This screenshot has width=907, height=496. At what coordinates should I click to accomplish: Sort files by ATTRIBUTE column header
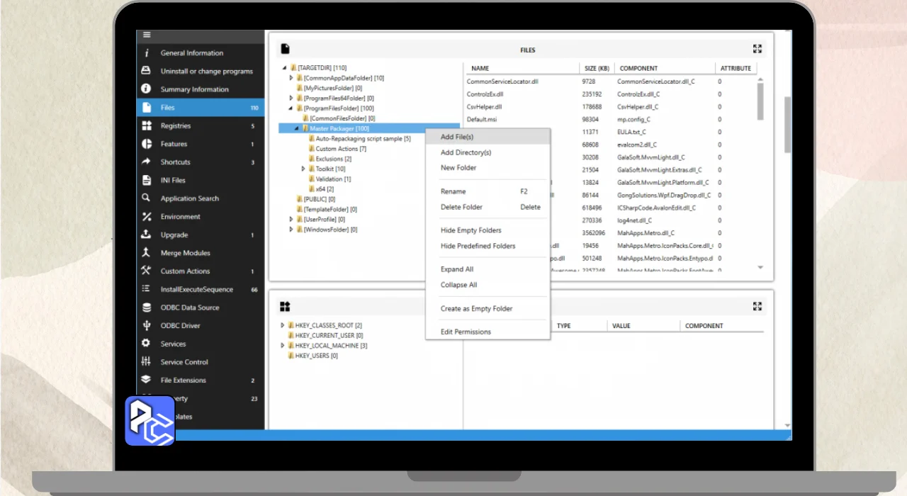pyautogui.click(x=736, y=68)
